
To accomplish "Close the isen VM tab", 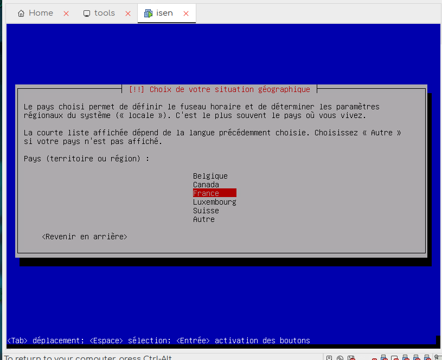I will click(x=186, y=14).
